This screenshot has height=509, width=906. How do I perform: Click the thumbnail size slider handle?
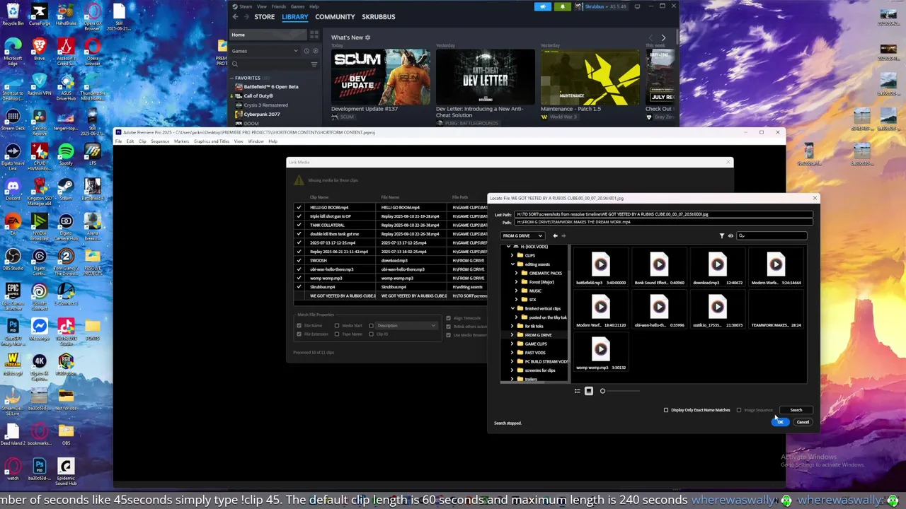point(602,391)
